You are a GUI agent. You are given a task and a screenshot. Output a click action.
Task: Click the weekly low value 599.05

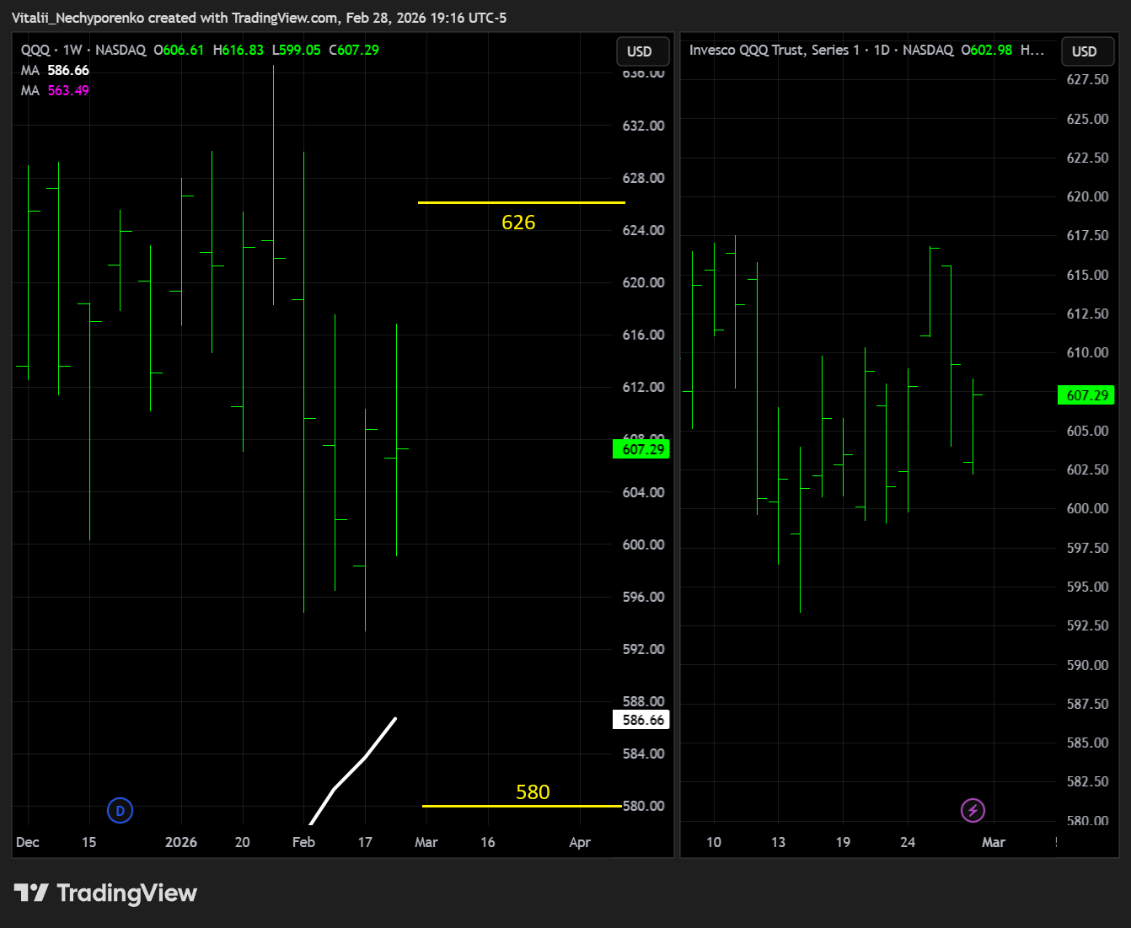coord(300,50)
